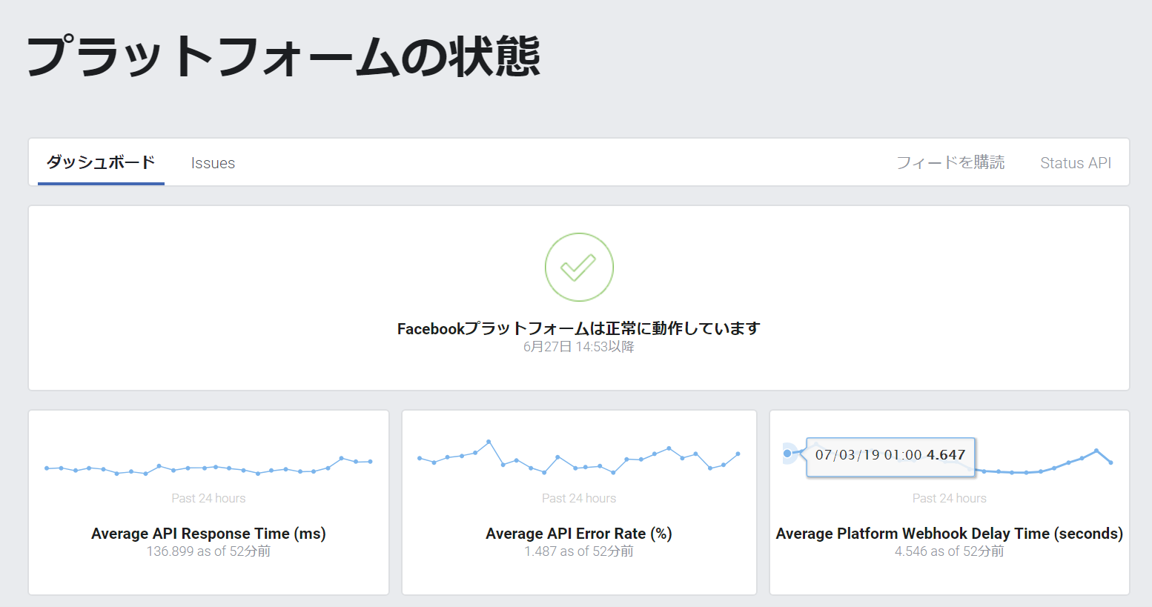Viewport: 1152px width, 607px height.
Task: Open the Status API link
Action: tap(1075, 163)
